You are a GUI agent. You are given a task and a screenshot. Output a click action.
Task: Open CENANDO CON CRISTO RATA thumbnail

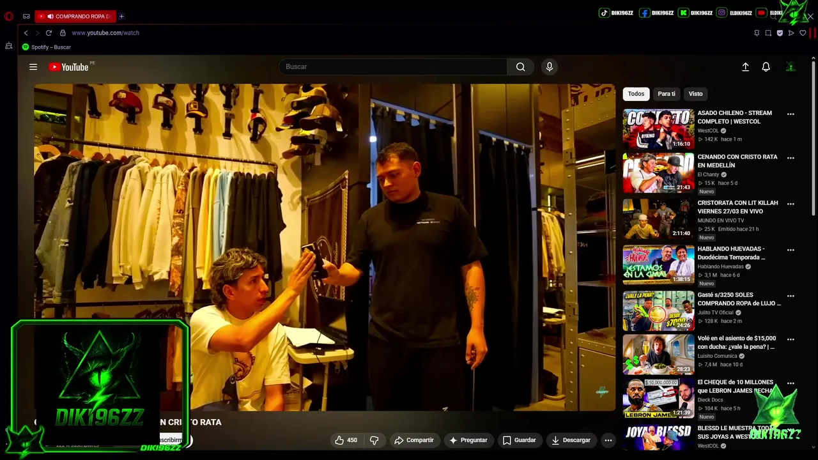coord(658,172)
